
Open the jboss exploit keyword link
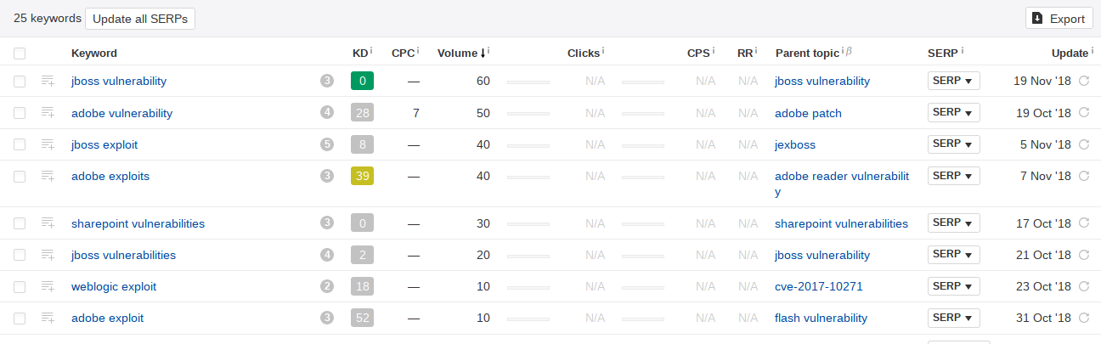point(104,144)
